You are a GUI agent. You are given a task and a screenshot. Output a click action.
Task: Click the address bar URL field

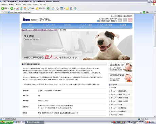[75, 12]
